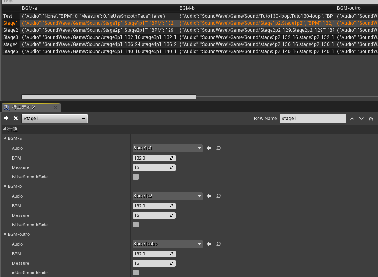
Task: Collapse the BGM-a category
Action: [x=5, y=138]
